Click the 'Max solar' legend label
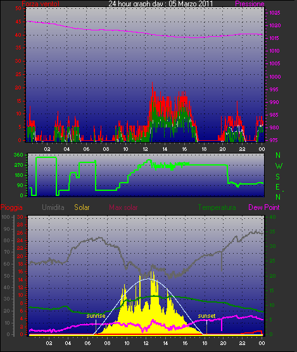Viewport: 297px width, 352px height. [x=123, y=207]
